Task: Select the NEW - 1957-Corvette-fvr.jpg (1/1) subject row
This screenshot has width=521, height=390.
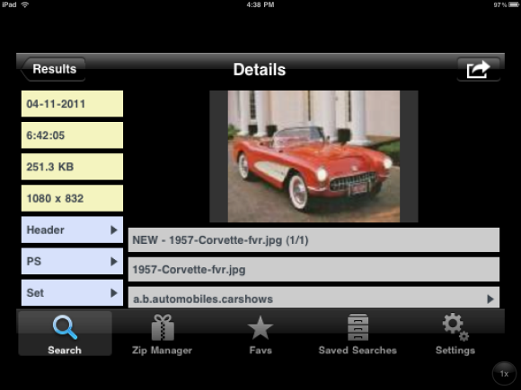Action: [313, 239]
